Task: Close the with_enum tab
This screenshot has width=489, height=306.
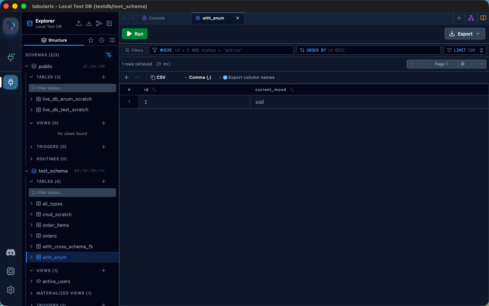Action: click(x=238, y=18)
